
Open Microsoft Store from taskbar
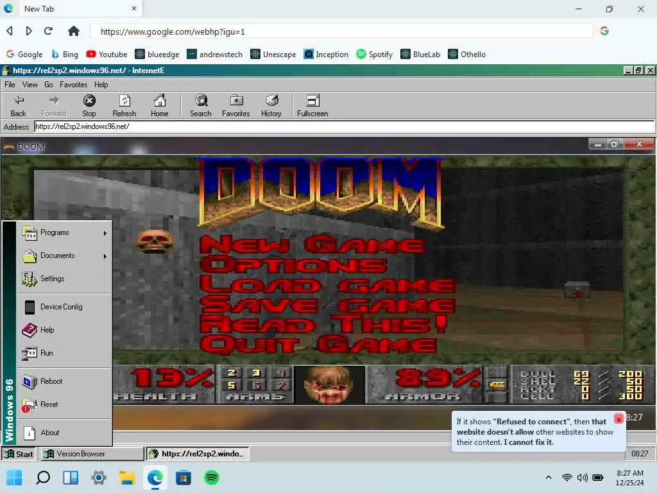pos(183,478)
